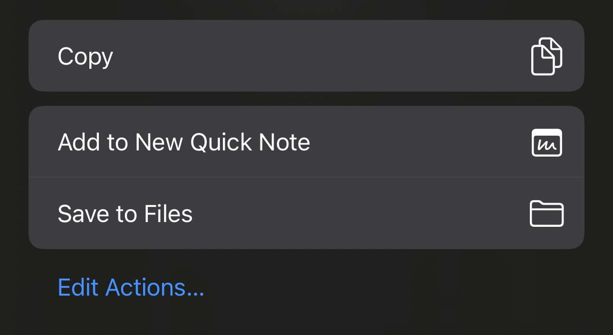The image size is (613, 335).
Task: Click the "Copy" text label
Action: (x=85, y=57)
